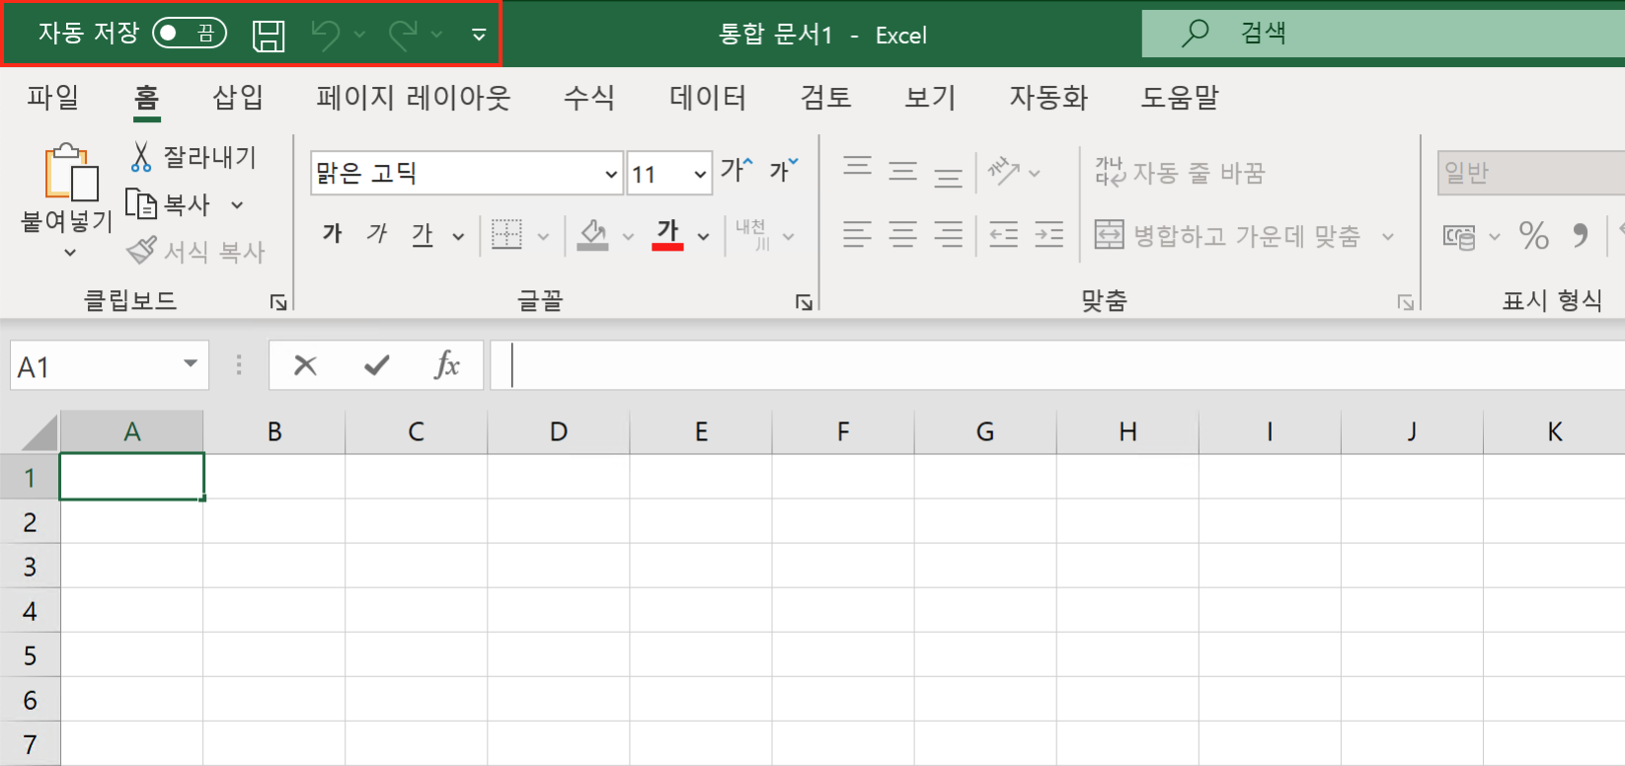Expand the 복사 copy options arrow

pyautogui.click(x=237, y=205)
